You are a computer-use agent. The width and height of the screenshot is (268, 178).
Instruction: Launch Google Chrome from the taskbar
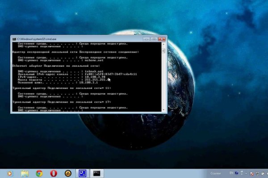tap(39, 173)
